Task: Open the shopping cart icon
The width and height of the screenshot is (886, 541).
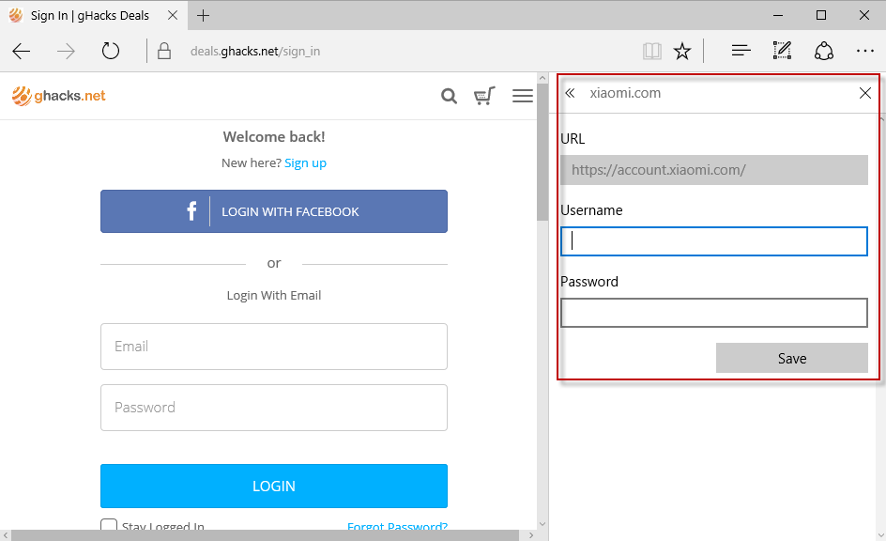Action: point(484,96)
